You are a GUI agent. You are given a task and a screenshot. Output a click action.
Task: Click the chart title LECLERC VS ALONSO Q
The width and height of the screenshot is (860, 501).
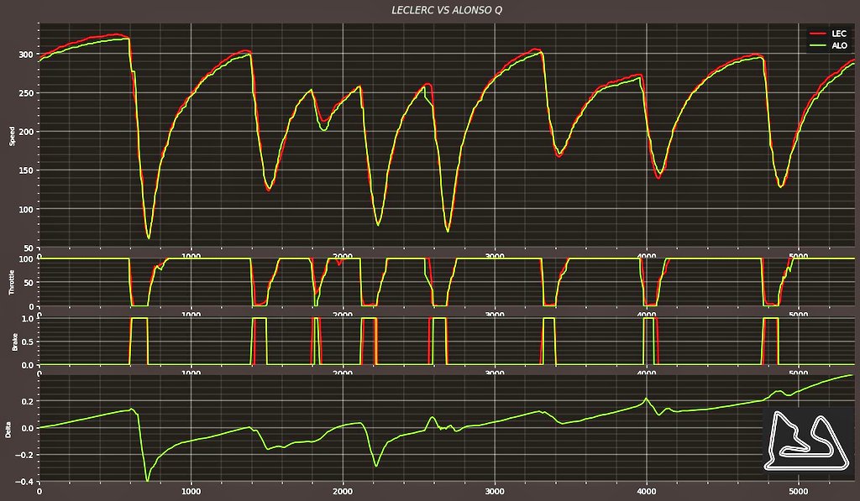tap(447, 10)
